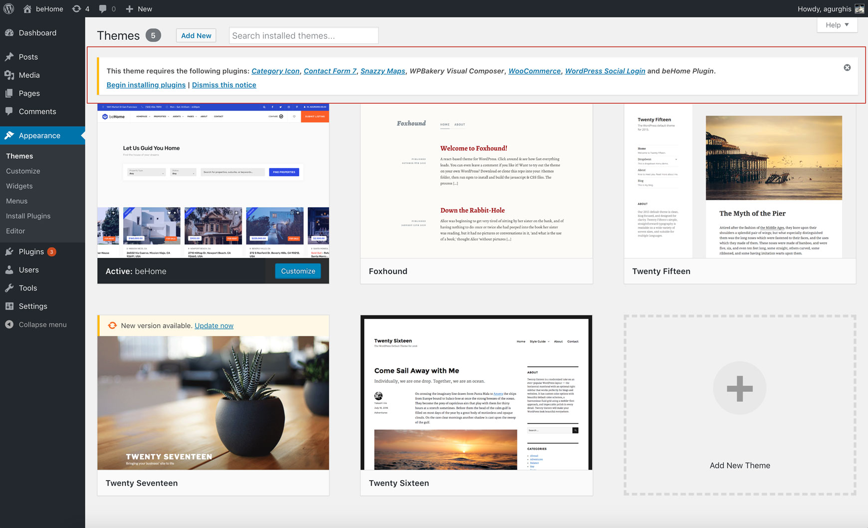Click the Collapse menu arrow icon
This screenshot has width=868, height=528.
point(9,324)
